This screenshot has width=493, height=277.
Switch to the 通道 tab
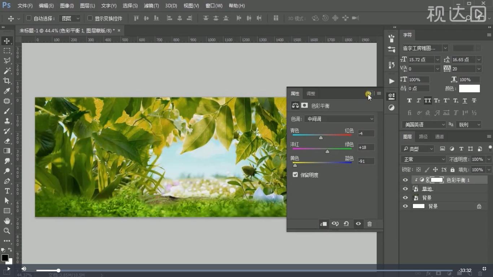pyautogui.click(x=439, y=137)
